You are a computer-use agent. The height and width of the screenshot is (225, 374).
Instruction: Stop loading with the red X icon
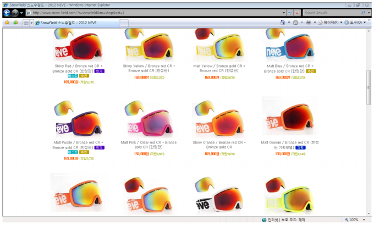point(297,13)
